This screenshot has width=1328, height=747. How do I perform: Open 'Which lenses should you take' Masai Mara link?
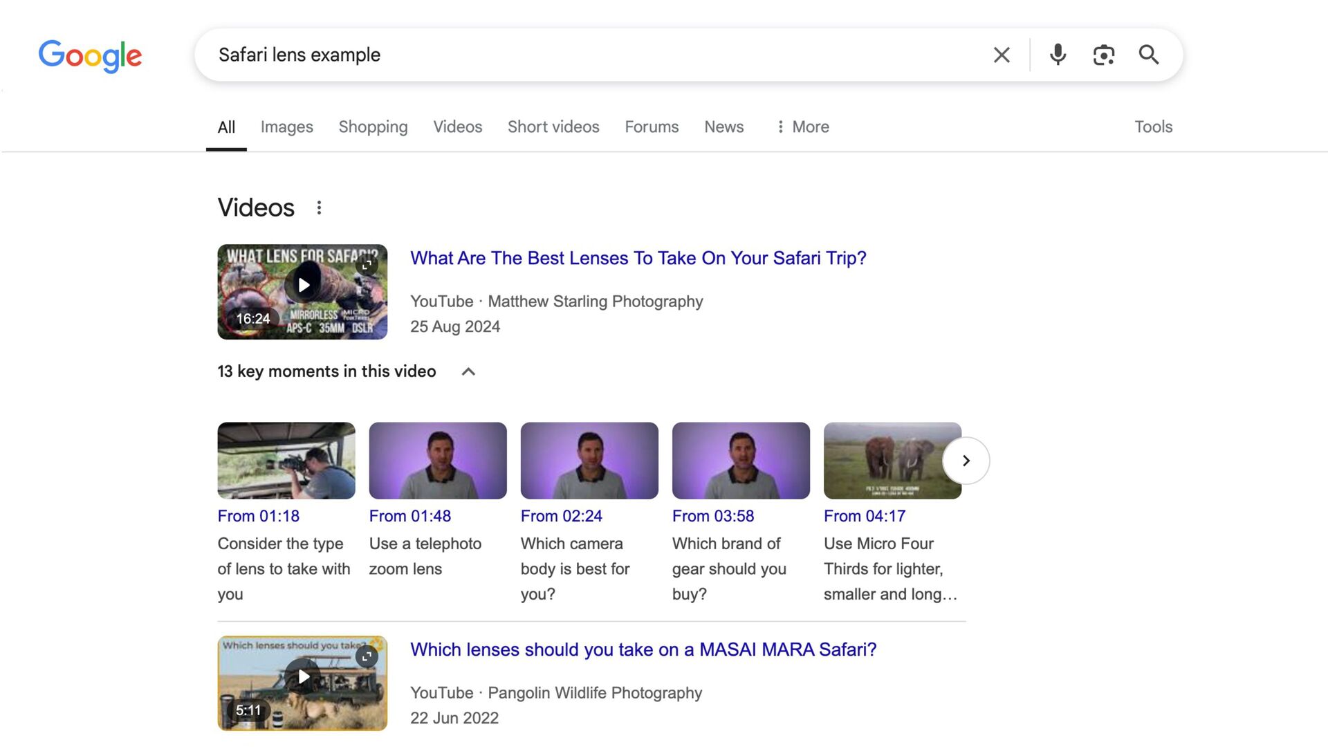point(643,649)
